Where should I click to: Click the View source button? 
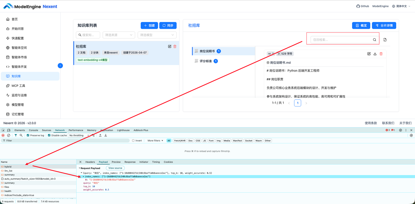point(115,168)
